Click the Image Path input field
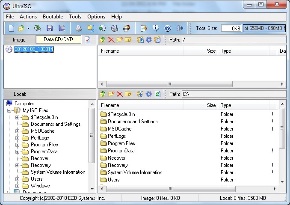Image resolution: width=290 pixels, height=205 pixels. coord(234,40)
